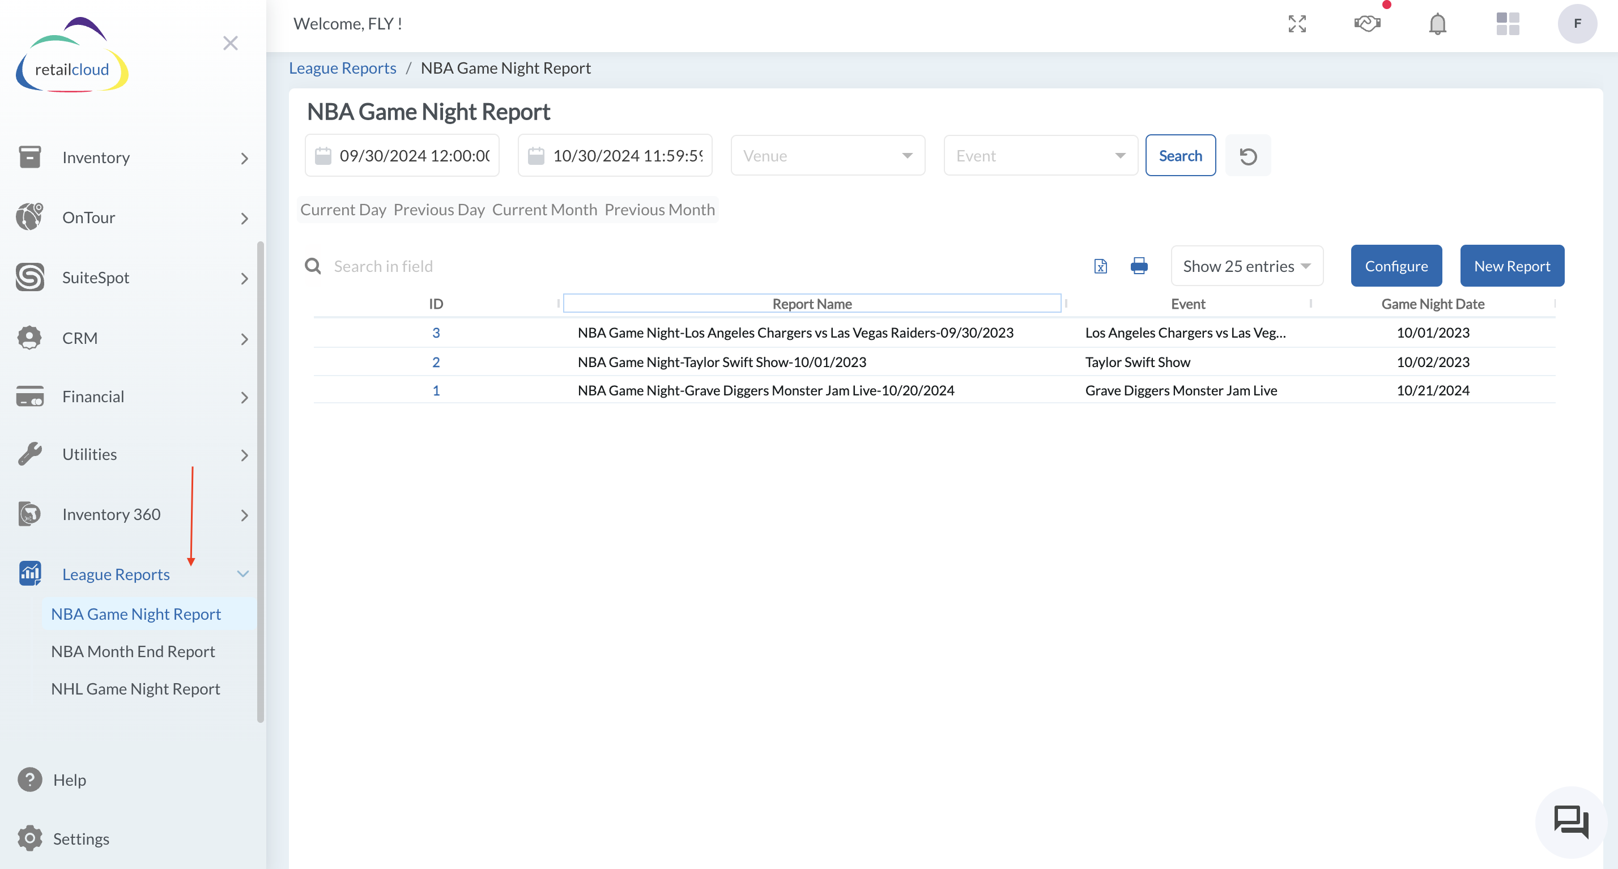
Task: Click the Inventory box icon
Action: [x=29, y=157]
